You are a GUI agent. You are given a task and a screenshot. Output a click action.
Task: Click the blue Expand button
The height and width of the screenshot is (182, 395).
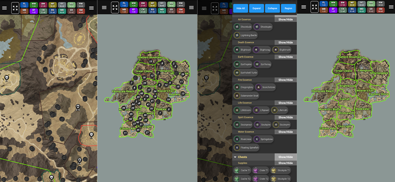tap(257, 8)
